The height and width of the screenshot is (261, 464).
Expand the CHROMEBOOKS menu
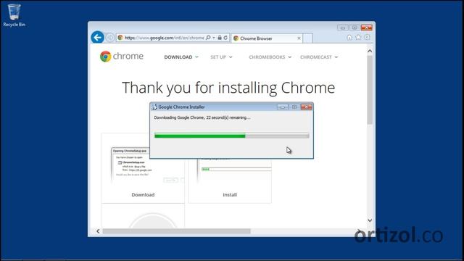(270, 57)
